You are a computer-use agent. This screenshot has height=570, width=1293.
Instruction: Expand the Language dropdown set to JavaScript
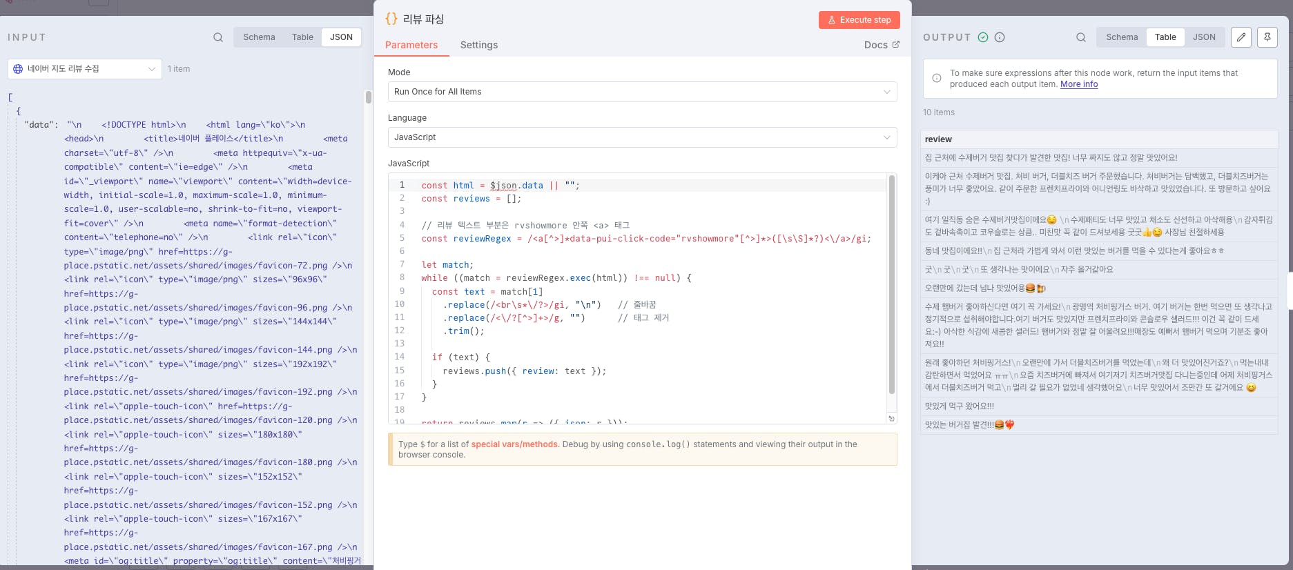point(643,137)
